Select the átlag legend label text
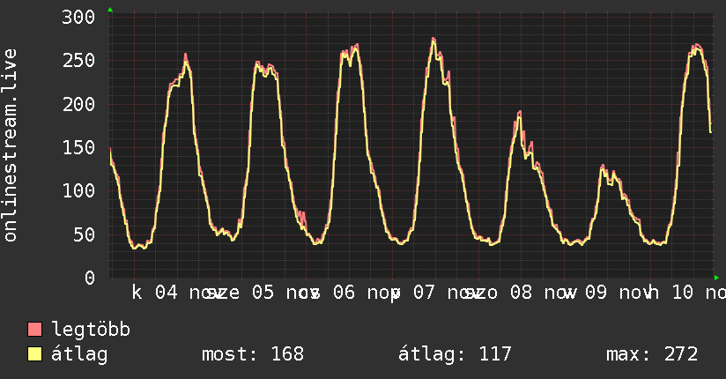Image resolution: width=726 pixels, height=379 pixels. pyautogui.click(x=79, y=354)
